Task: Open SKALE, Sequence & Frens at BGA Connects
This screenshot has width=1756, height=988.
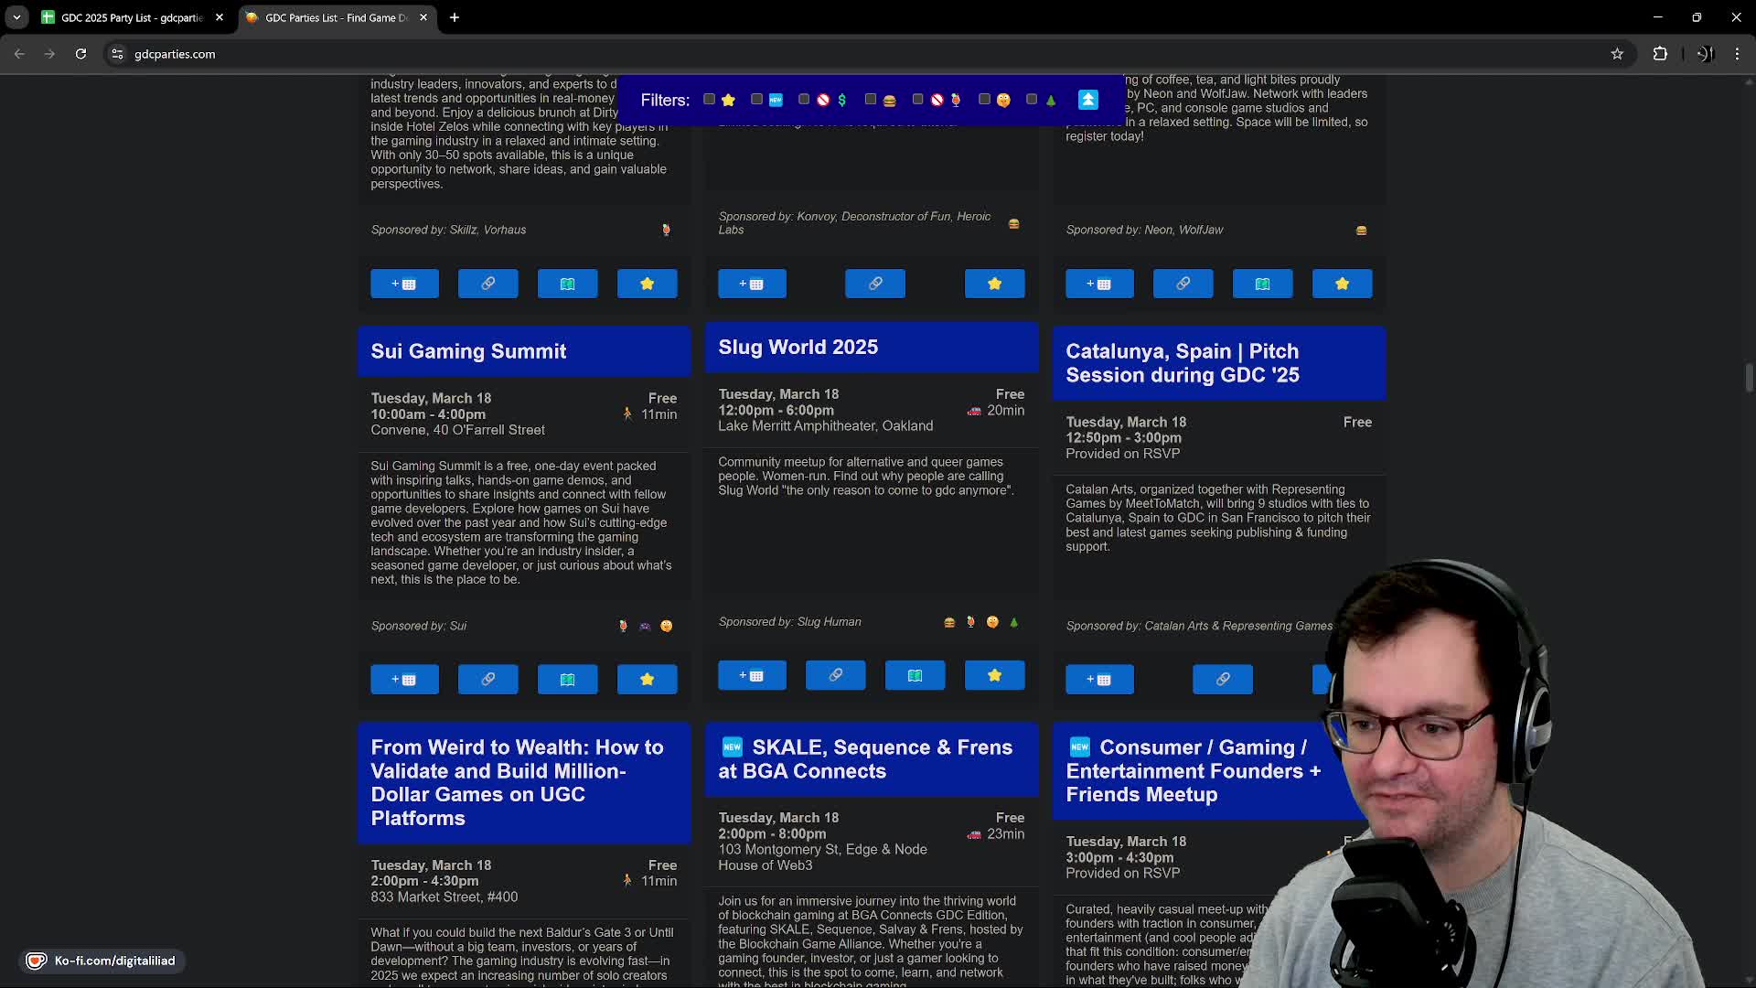Action: point(865,759)
